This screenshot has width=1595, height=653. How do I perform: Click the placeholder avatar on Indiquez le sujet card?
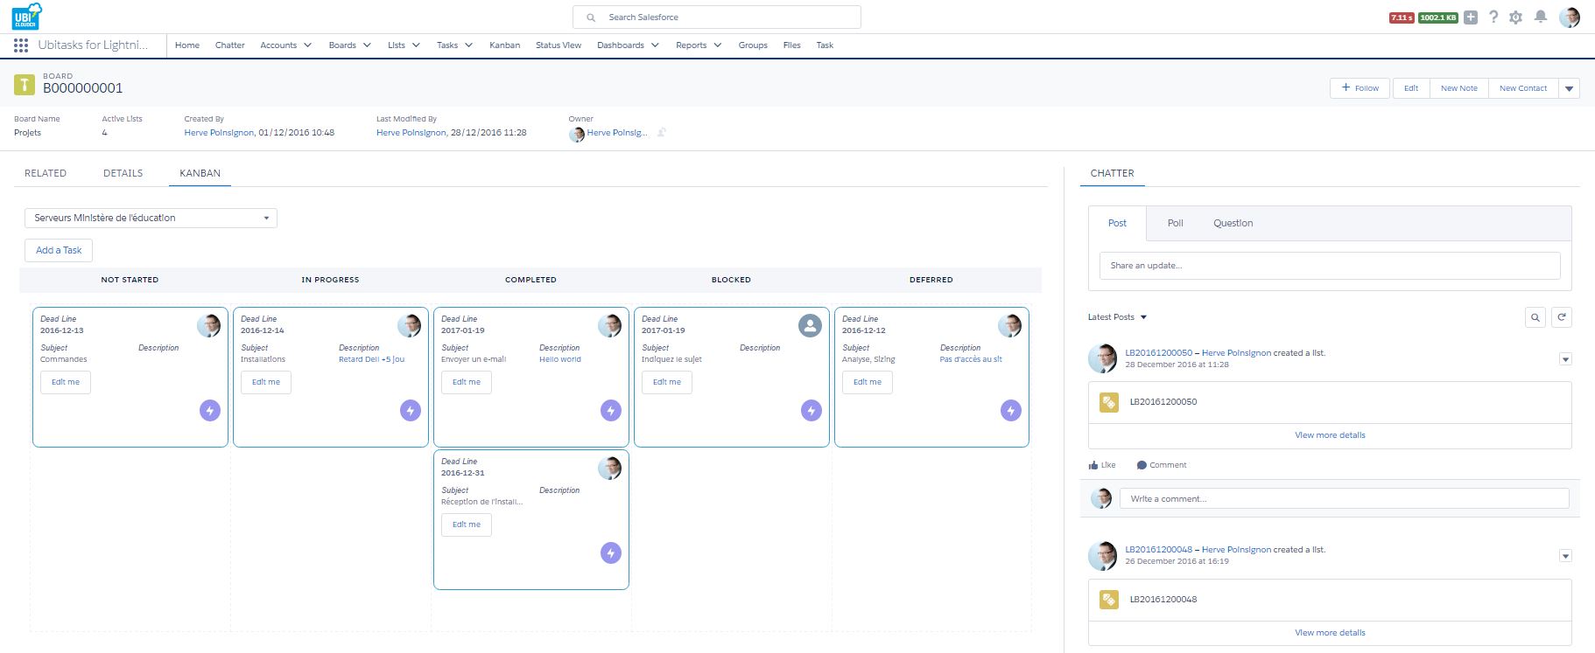click(x=811, y=326)
